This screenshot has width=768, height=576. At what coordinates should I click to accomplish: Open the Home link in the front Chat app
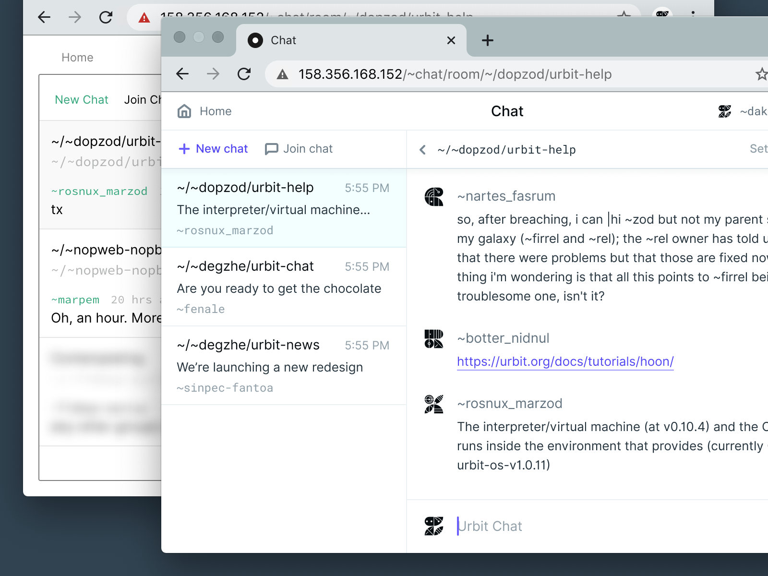click(216, 111)
